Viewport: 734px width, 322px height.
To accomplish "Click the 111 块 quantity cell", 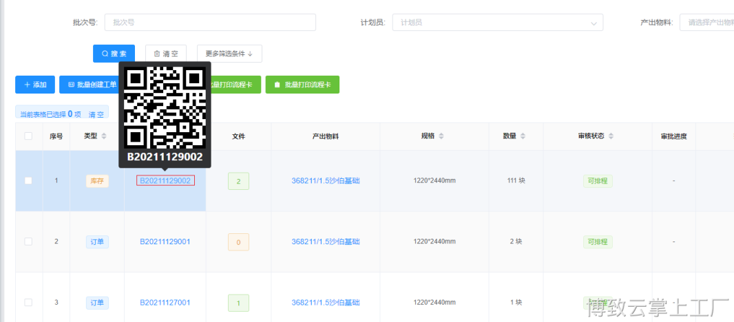I will (x=516, y=181).
